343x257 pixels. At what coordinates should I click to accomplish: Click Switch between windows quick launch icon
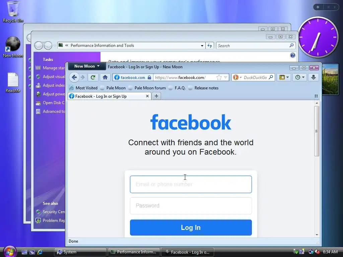(x=32, y=252)
